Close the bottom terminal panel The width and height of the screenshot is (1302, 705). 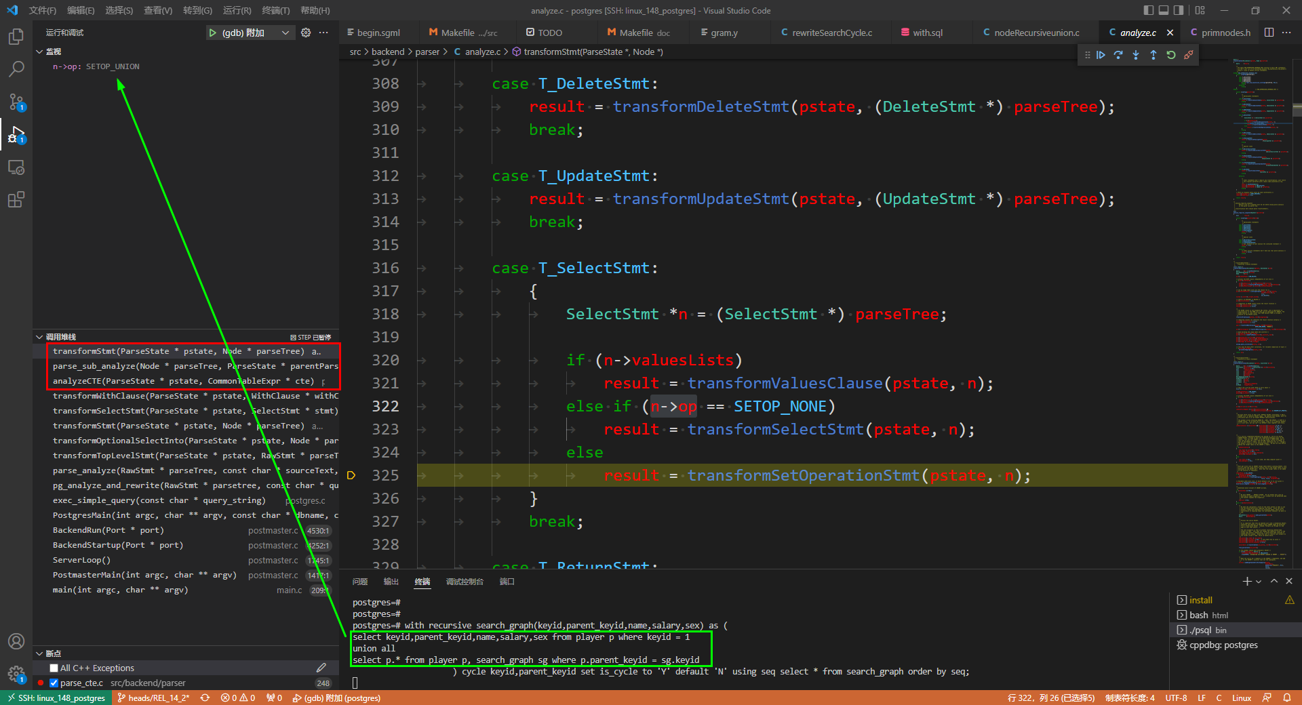click(x=1289, y=581)
